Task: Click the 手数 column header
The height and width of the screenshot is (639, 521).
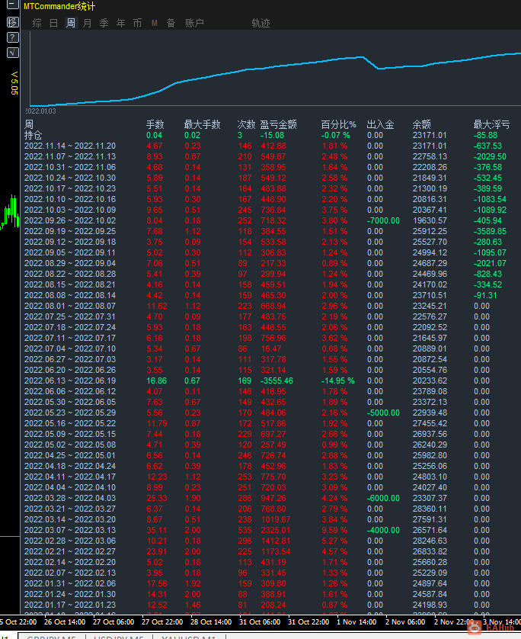Action: 155,124
